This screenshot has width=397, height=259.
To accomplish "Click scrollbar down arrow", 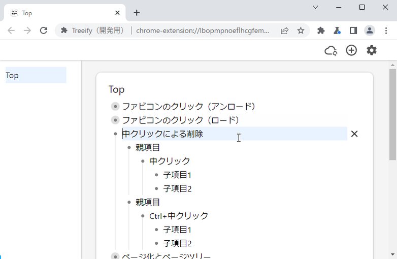I will [392, 254].
